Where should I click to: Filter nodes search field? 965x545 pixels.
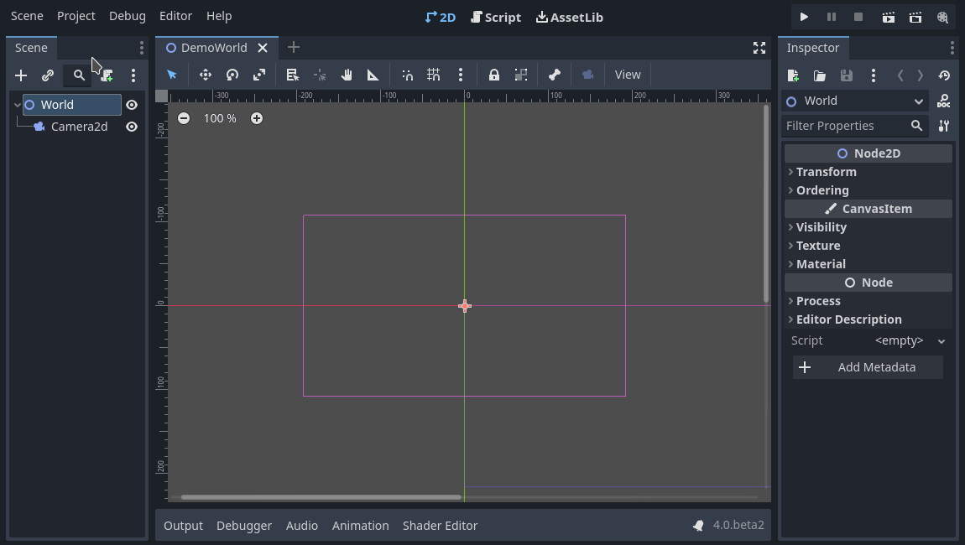point(77,75)
